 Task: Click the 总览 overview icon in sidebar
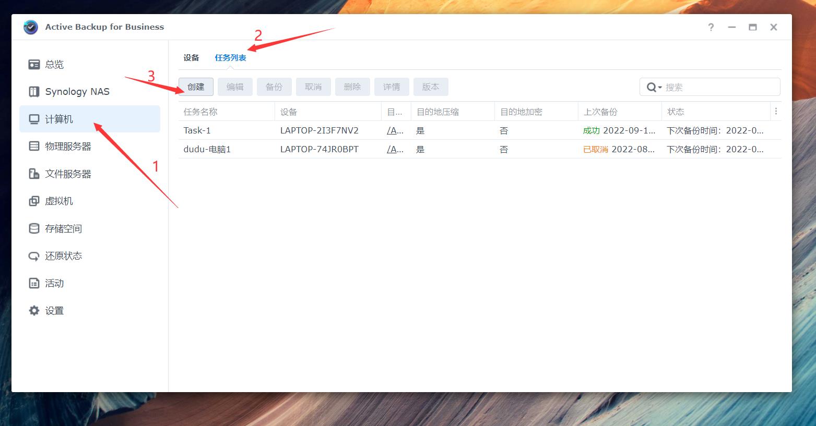point(34,64)
